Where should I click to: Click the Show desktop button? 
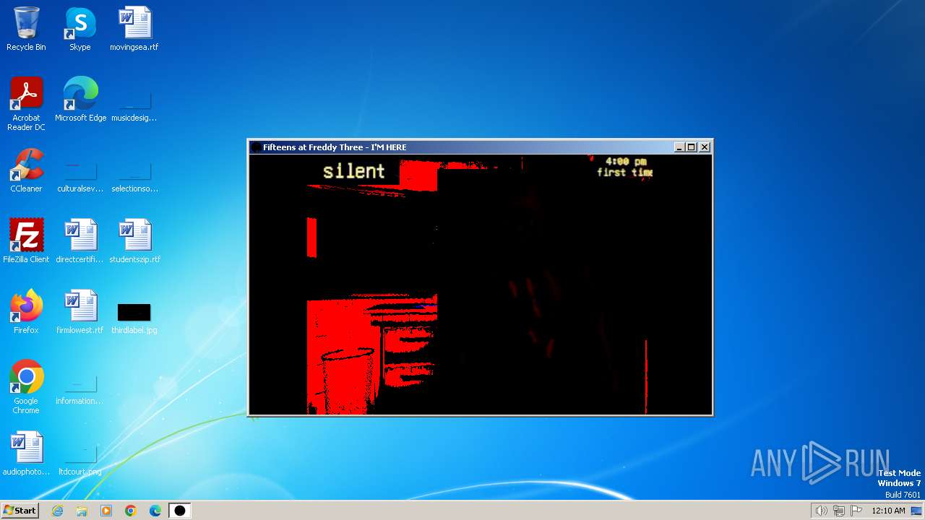tap(918, 511)
